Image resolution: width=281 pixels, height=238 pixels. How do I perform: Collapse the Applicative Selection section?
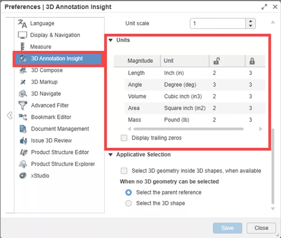111,154
